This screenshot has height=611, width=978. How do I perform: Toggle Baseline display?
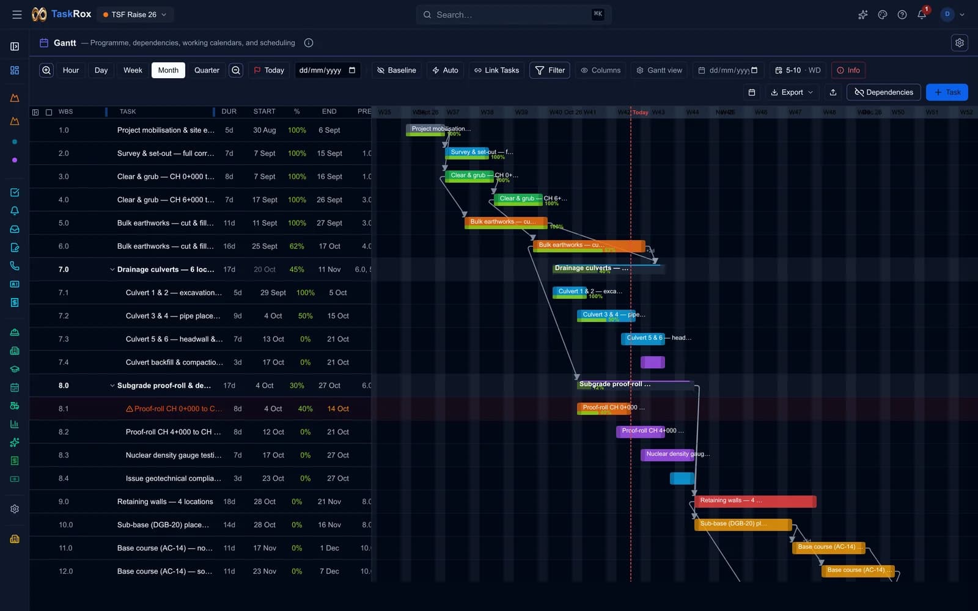tap(396, 70)
